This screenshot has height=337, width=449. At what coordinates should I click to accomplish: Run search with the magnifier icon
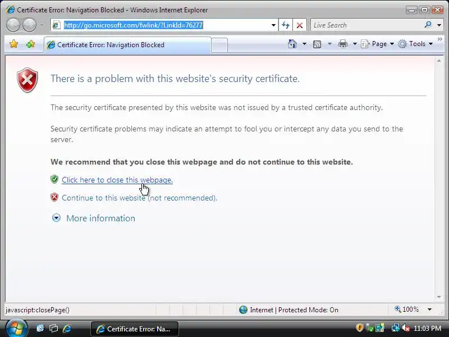428,25
